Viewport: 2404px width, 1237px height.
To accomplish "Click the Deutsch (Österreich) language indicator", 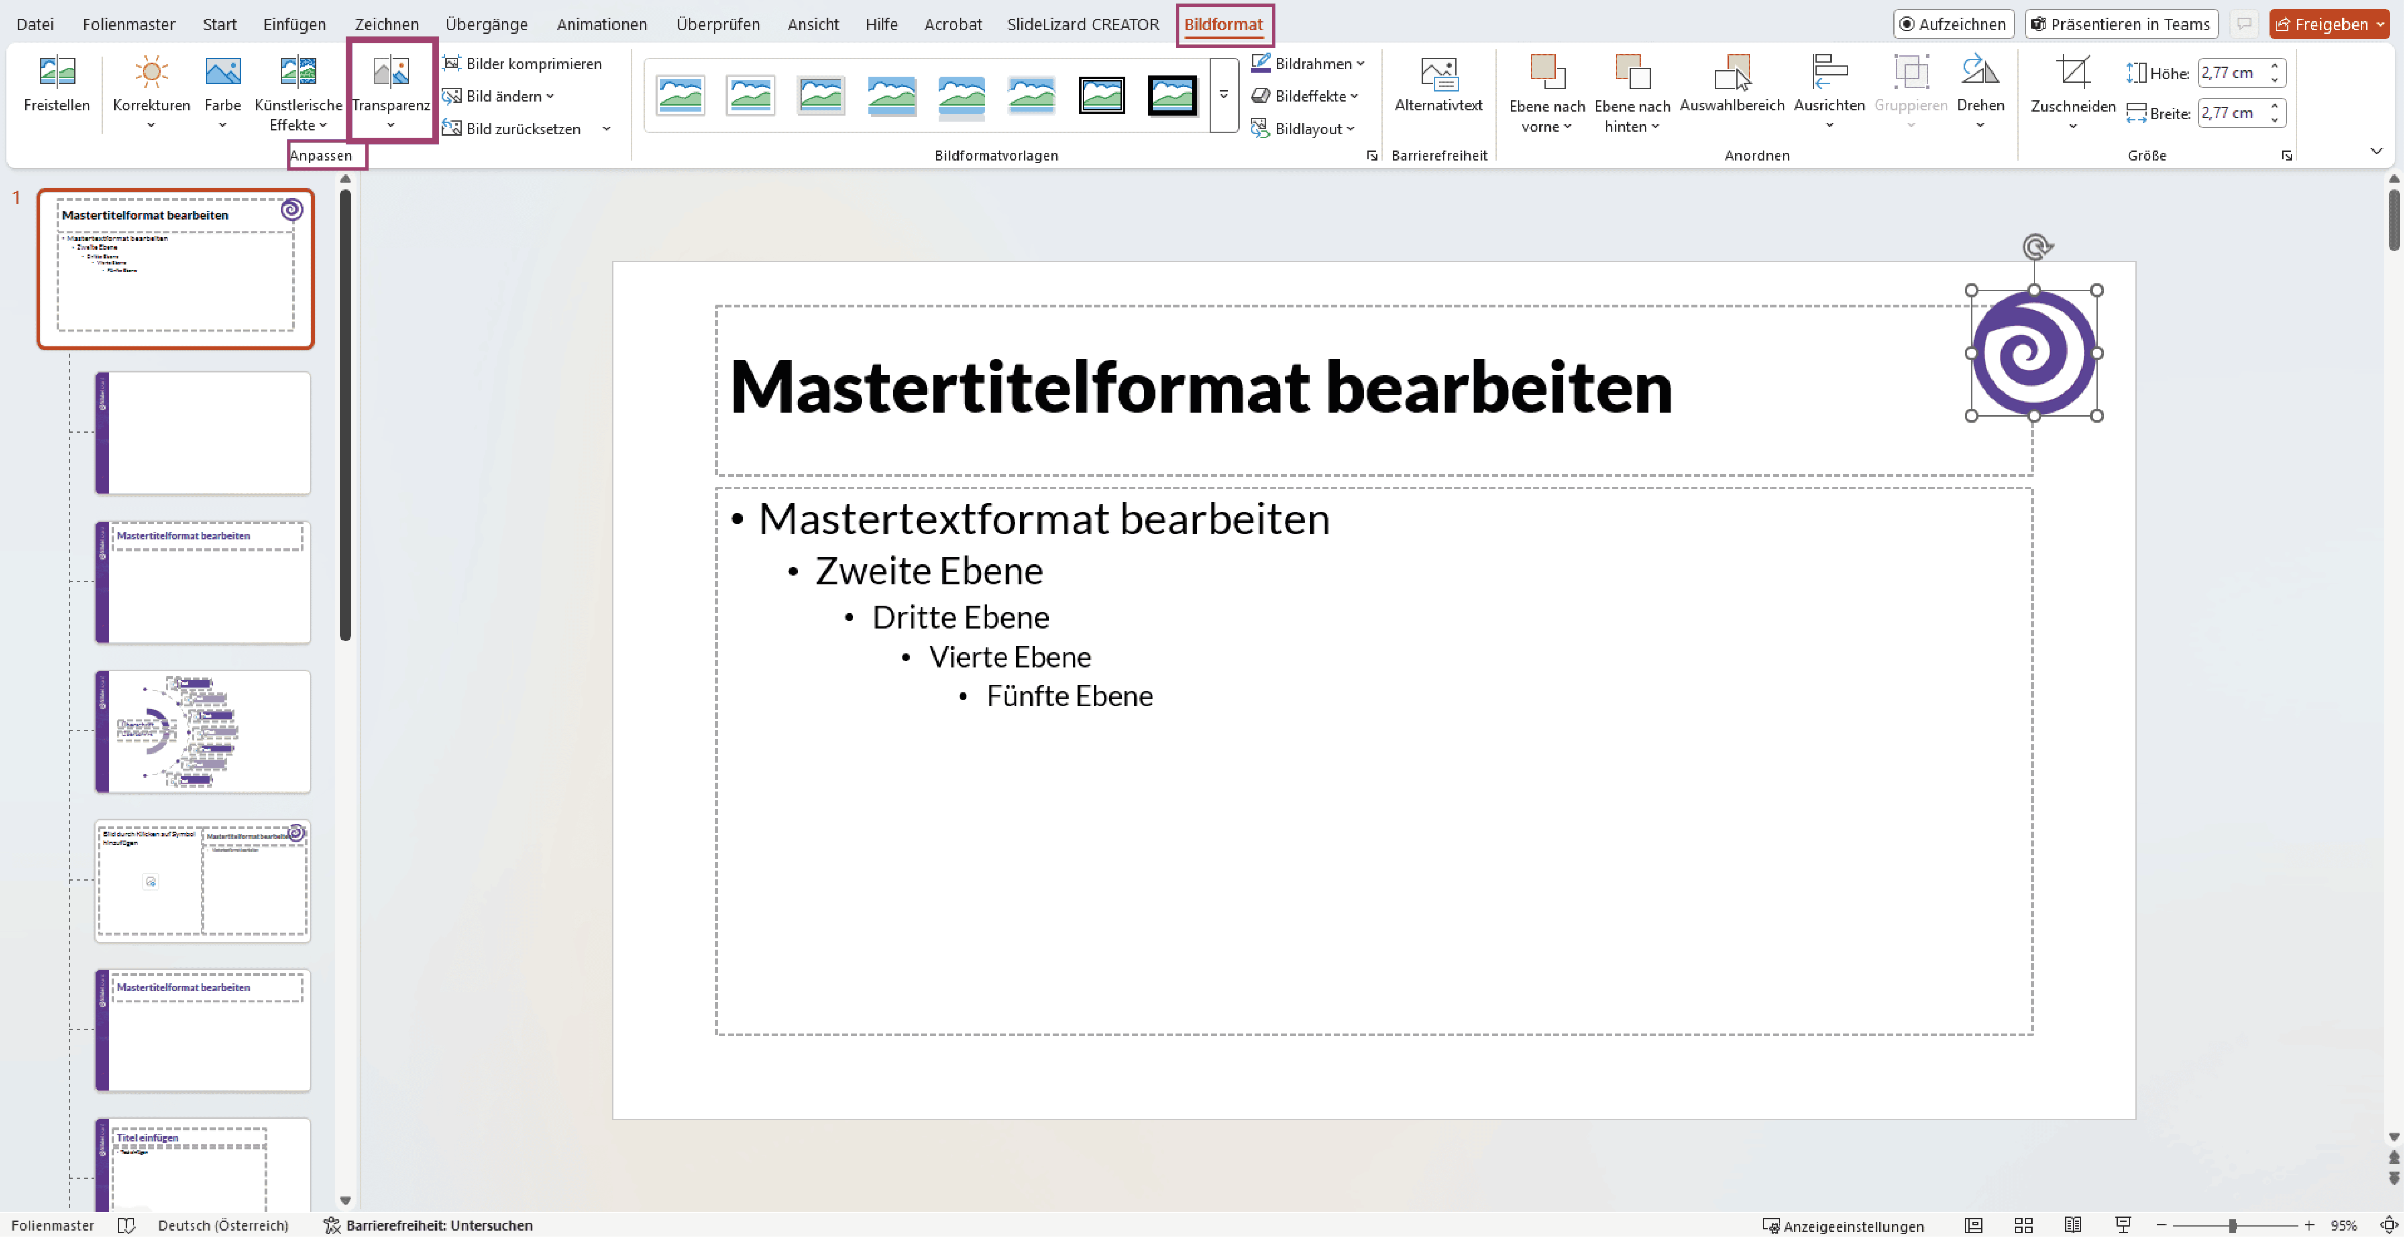I will click(x=223, y=1225).
